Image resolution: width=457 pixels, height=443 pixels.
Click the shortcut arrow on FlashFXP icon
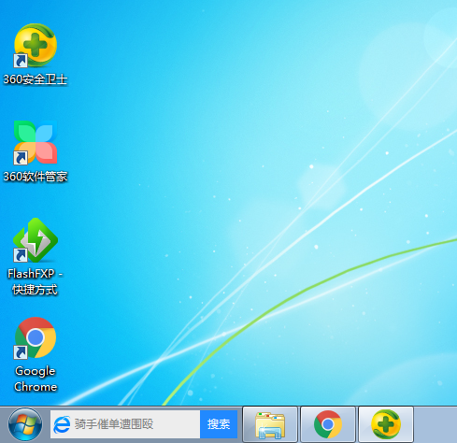click(21, 255)
